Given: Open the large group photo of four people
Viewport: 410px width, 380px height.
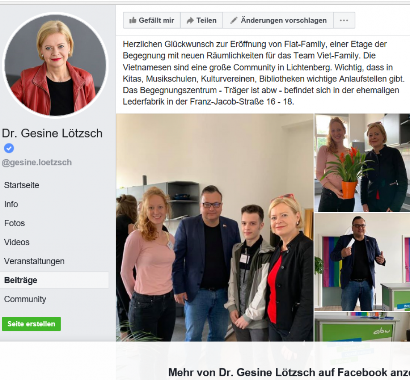Looking at the screenshot, I should pyautogui.click(x=215, y=228).
